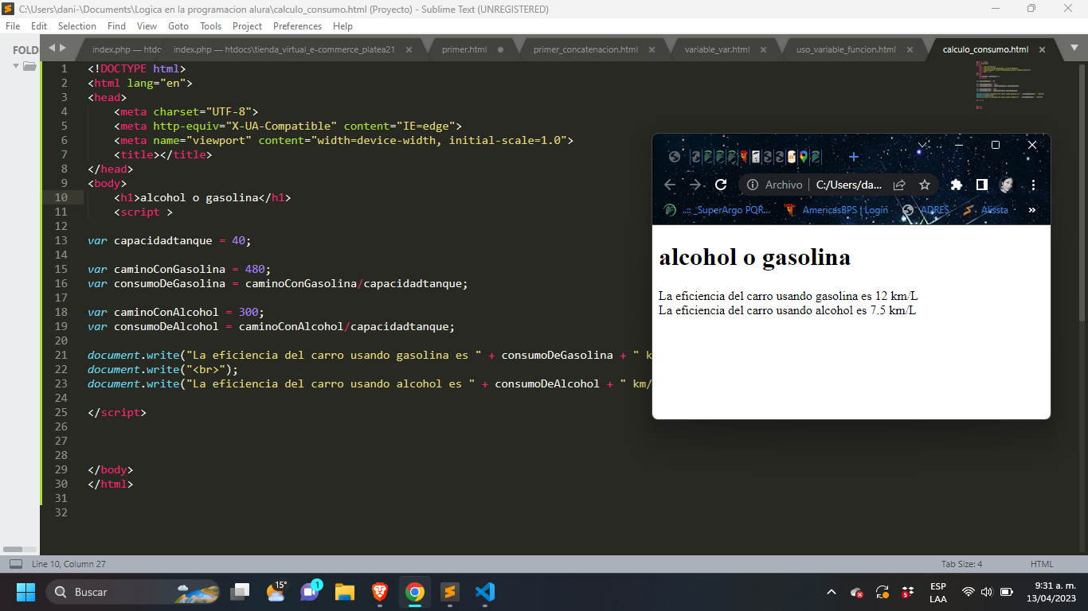Open the Goto menu

click(178, 26)
